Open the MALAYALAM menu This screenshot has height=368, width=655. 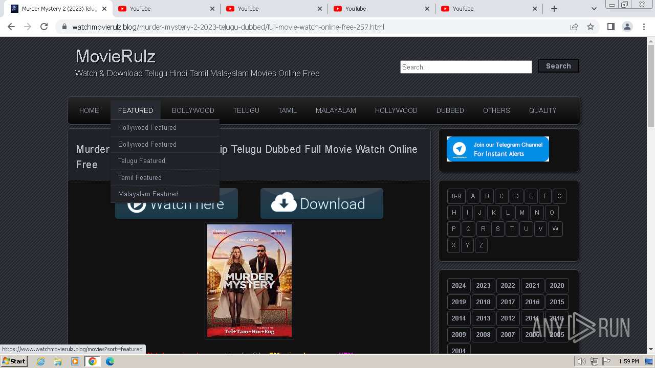tap(336, 110)
